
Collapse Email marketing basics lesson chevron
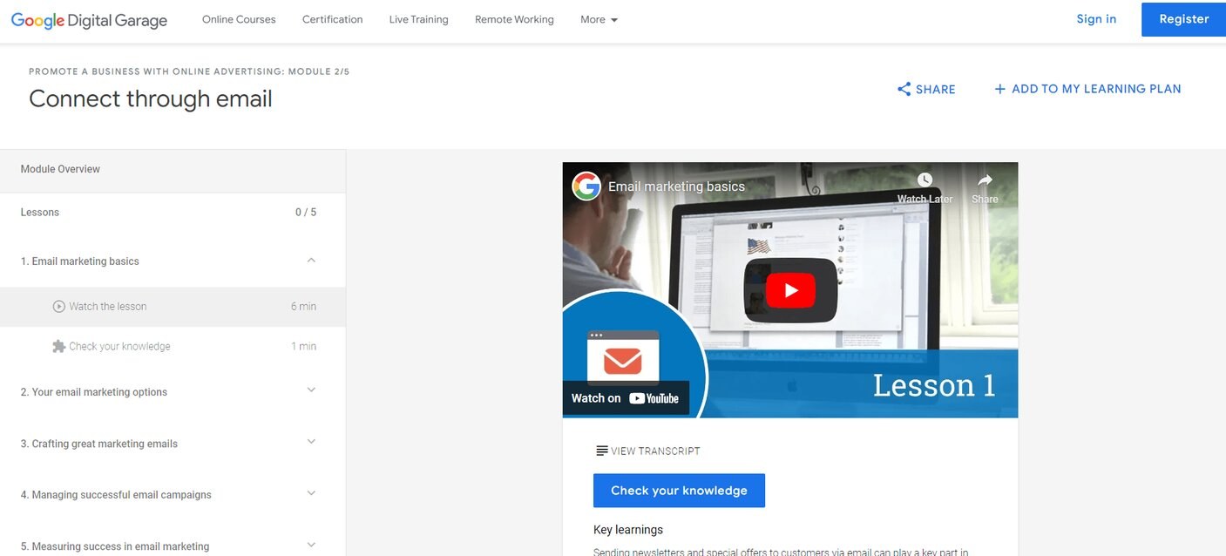click(311, 261)
